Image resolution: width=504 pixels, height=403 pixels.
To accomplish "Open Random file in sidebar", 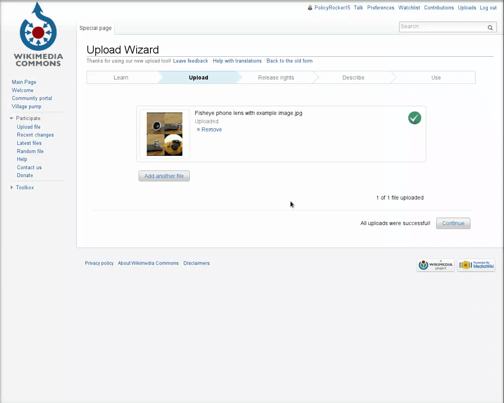I will 30,151.
